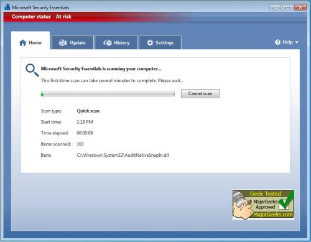Open the History tab
311x242 pixels.
(x=116, y=42)
